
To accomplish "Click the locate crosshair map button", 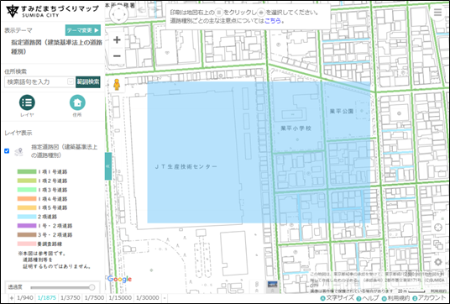I will 438,228.
